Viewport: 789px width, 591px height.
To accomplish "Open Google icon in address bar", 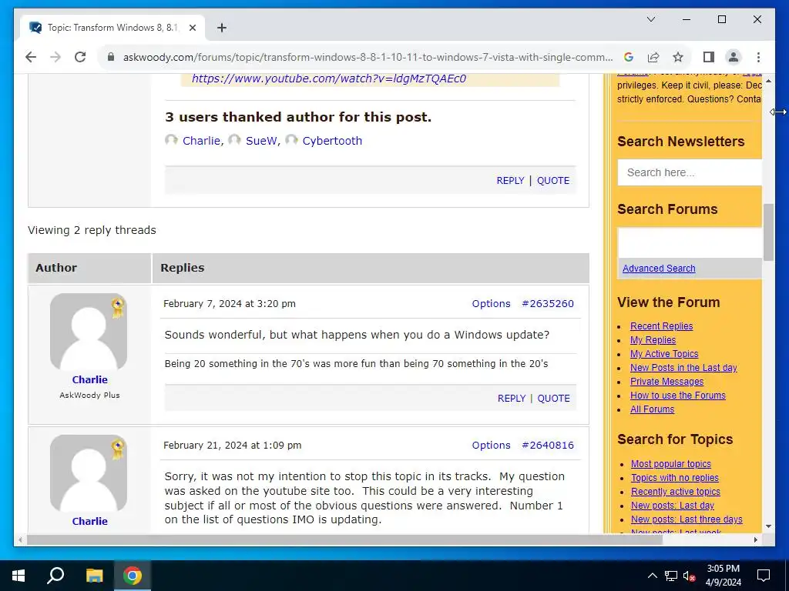I will pos(629,57).
